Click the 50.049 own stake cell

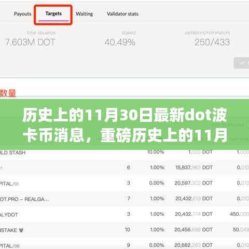click(x=241, y=230)
